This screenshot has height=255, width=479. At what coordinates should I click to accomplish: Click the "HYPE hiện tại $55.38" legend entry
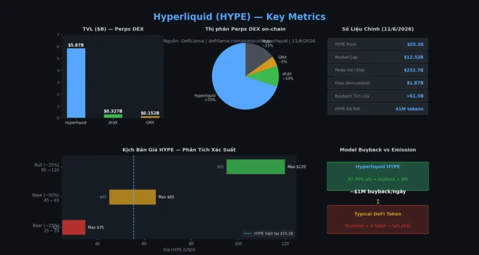[x=269, y=234]
